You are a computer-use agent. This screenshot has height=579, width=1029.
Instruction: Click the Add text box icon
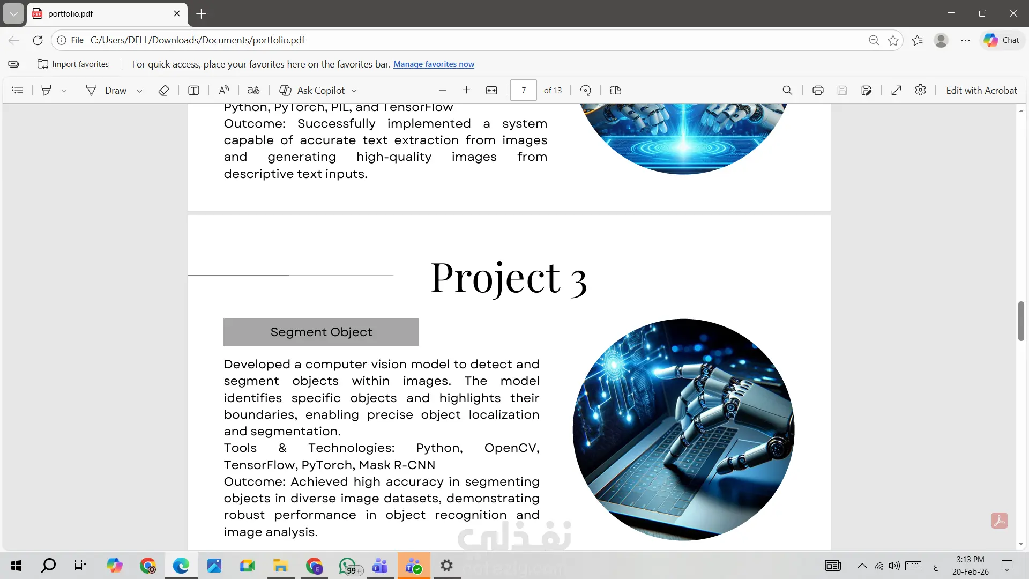pyautogui.click(x=194, y=91)
